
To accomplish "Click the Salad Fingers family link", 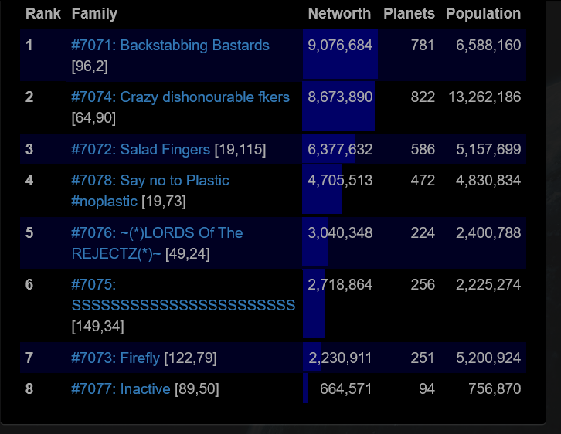I will pyautogui.click(x=141, y=150).
